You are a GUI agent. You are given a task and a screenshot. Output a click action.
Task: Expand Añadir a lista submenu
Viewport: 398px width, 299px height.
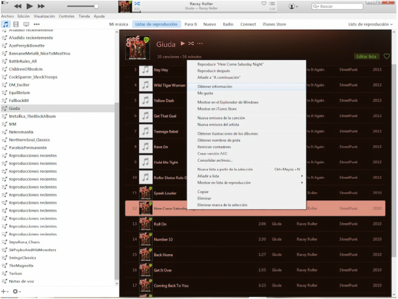(x=246, y=175)
